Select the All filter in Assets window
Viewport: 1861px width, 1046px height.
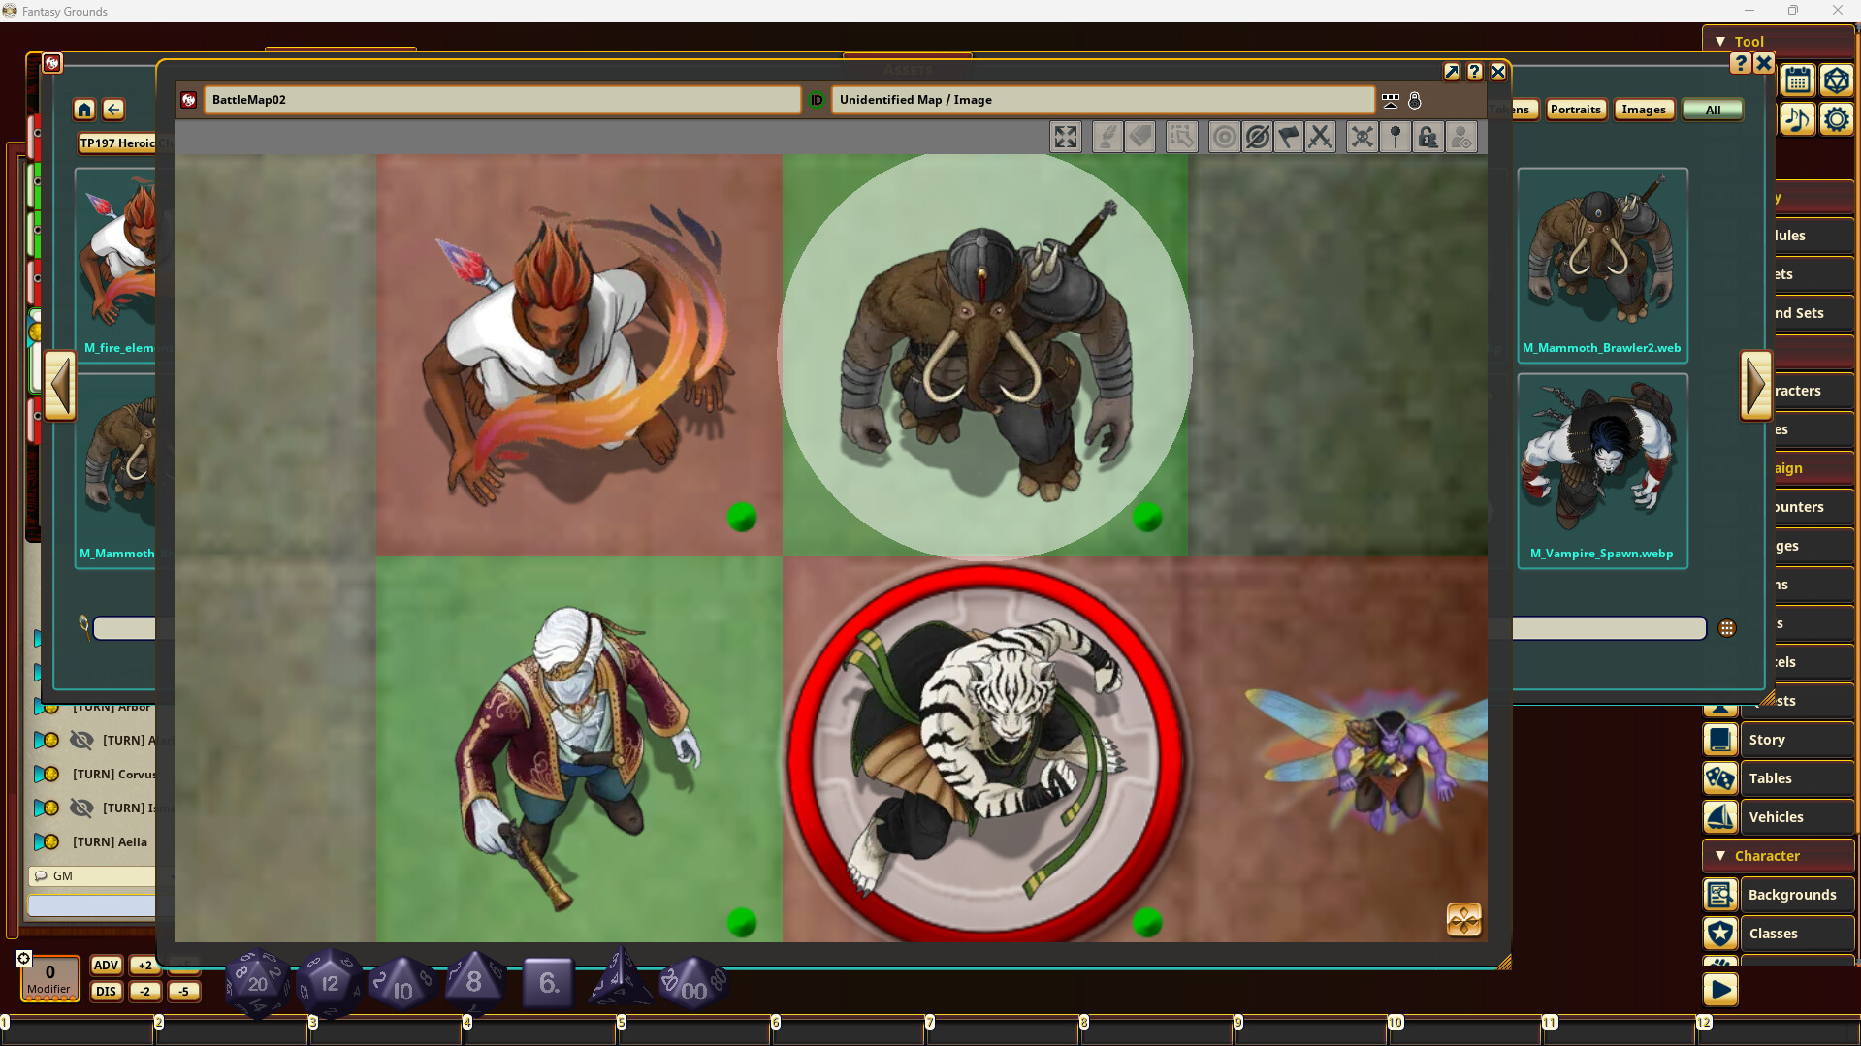pos(1713,110)
